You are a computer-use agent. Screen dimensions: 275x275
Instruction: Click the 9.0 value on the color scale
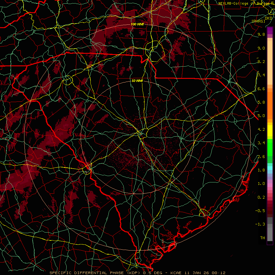click(x=261, y=48)
